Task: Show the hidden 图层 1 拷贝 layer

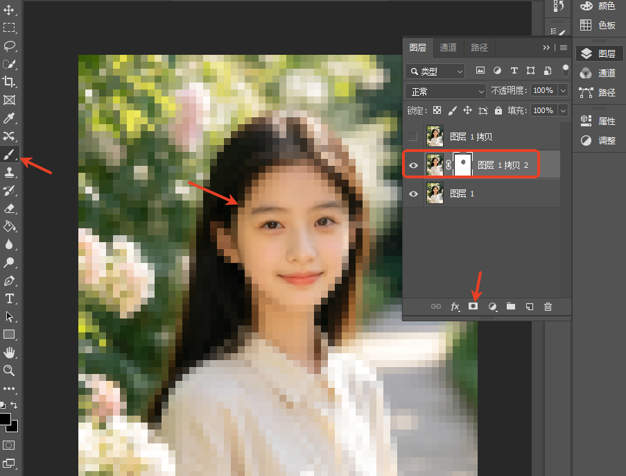Action: pos(413,137)
